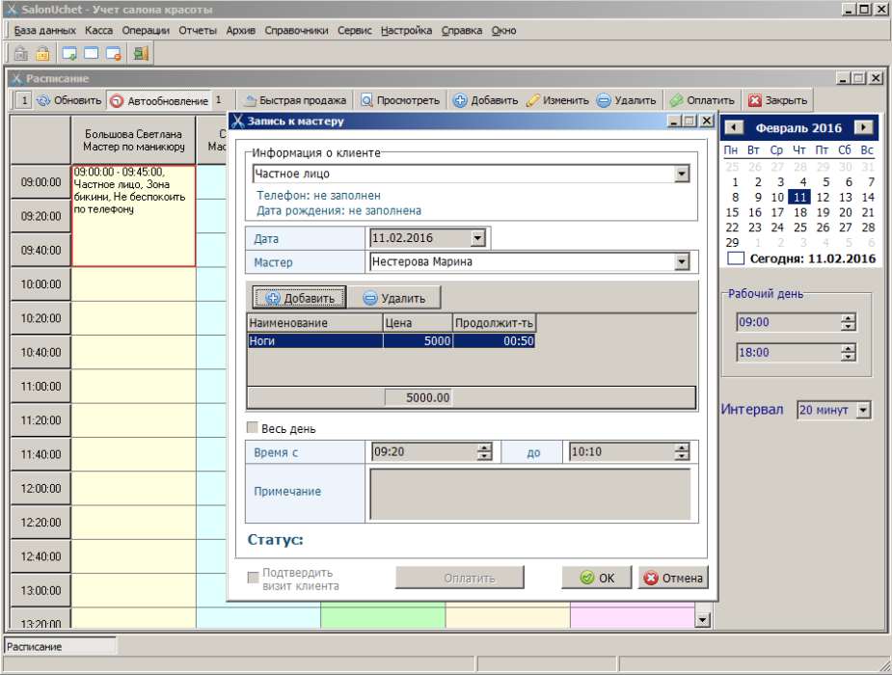Click into the Примечание text field
The width and height of the screenshot is (892, 675).
(529, 494)
